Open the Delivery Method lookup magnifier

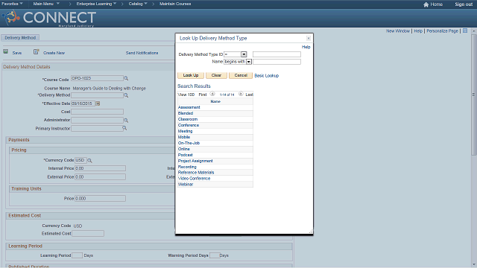click(x=126, y=95)
